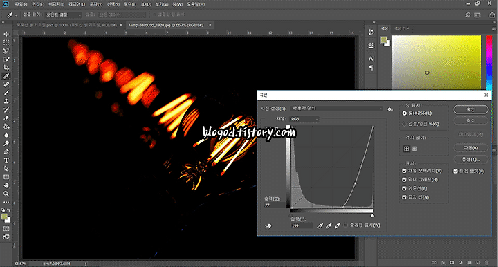Open the sample size dropdown in options bar

pyautogui.click(x=63, y=15)
